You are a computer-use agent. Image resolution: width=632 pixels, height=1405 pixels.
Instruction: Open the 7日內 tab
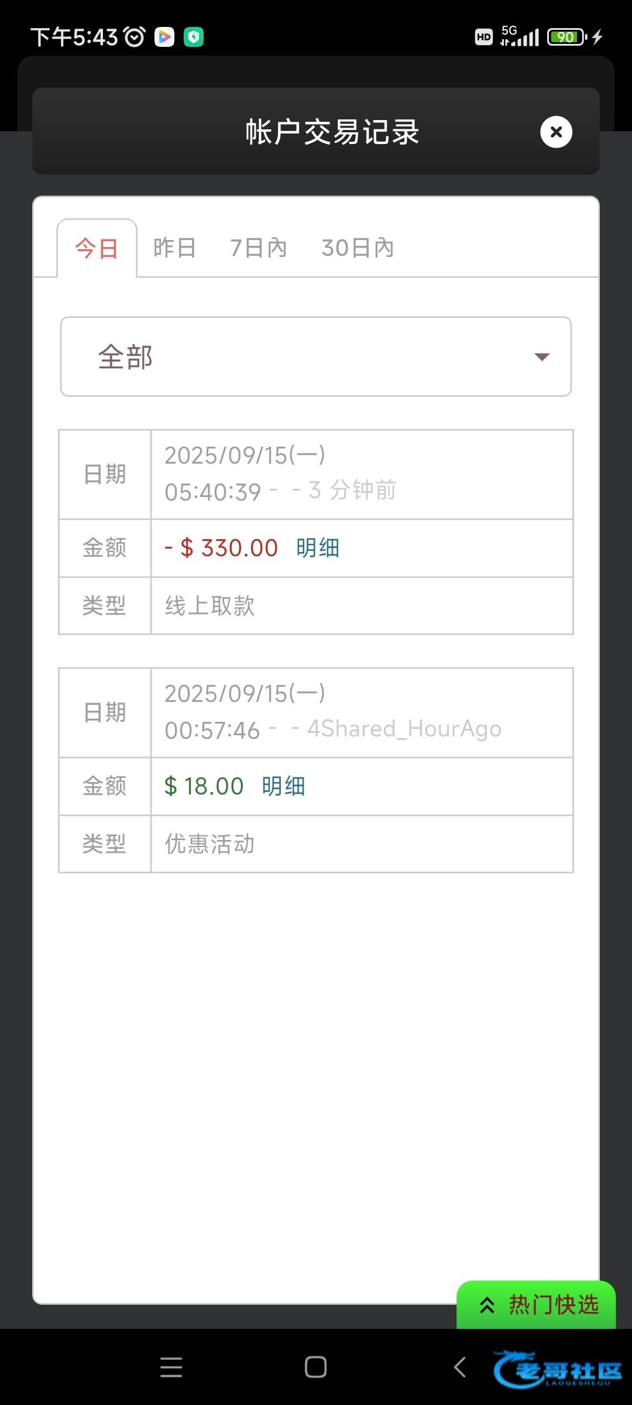pyautogui.click(x=258, y=248)
